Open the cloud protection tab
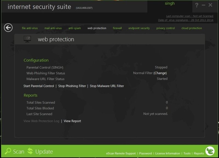 [x=192, y=28]
